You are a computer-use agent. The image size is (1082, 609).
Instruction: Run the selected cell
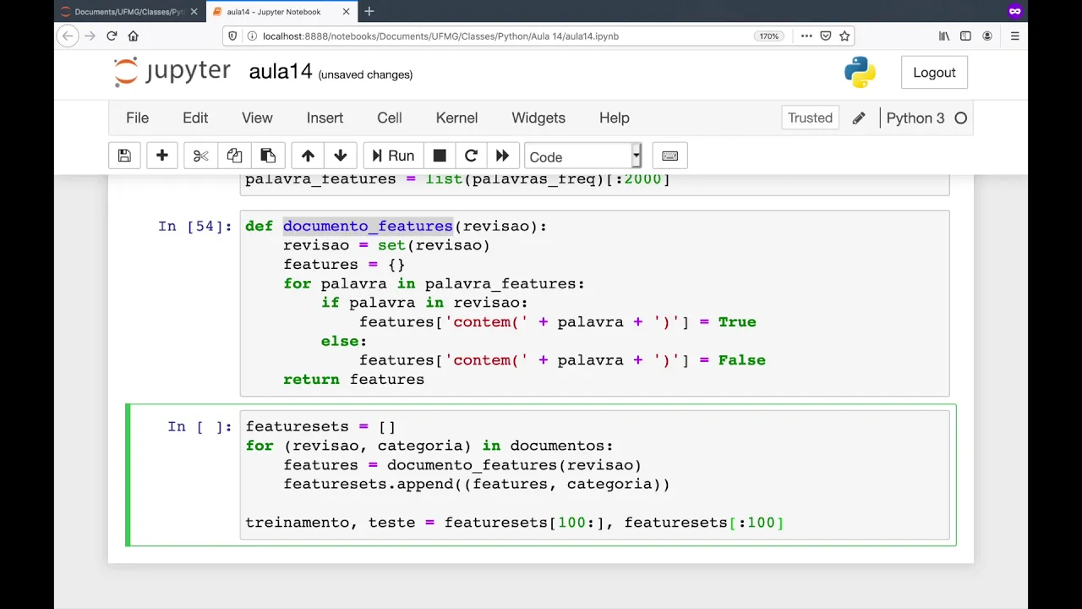[x=393, y=156]
